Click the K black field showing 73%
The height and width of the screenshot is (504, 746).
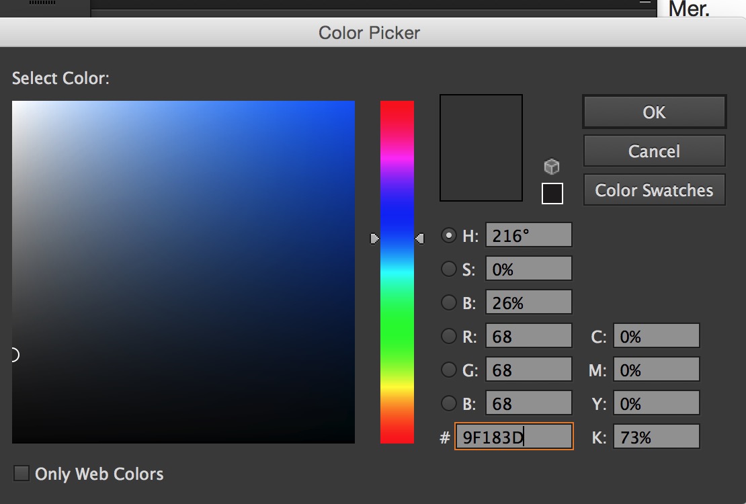point(657,436)
